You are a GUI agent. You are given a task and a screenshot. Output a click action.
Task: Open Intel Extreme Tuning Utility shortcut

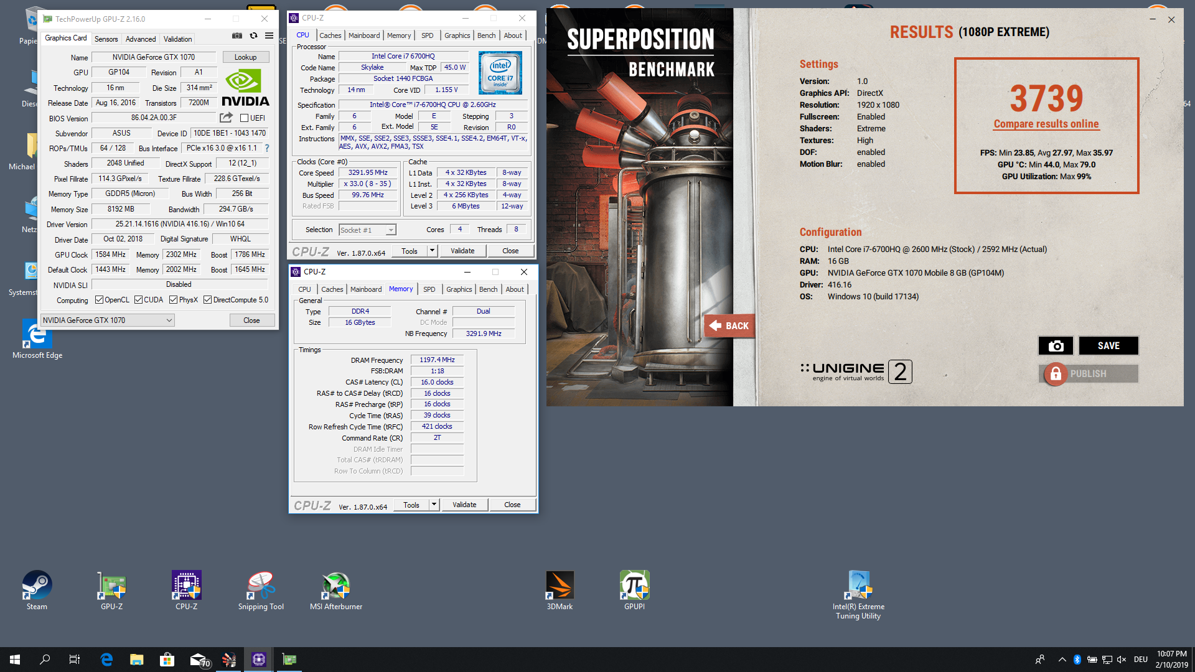[x=858, y=595]
